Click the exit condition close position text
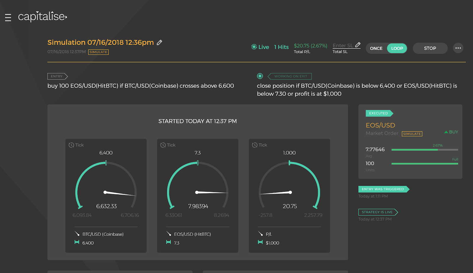 357,90
